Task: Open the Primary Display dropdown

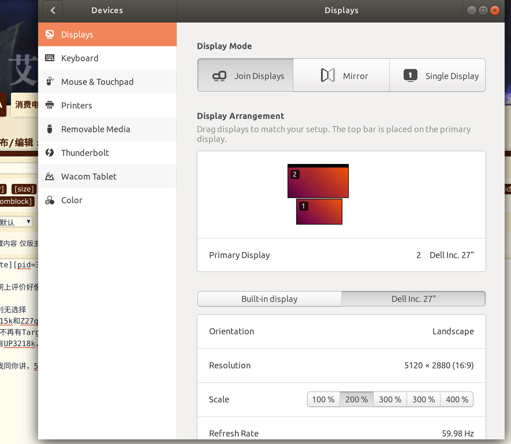Action: tap(342, 255)
